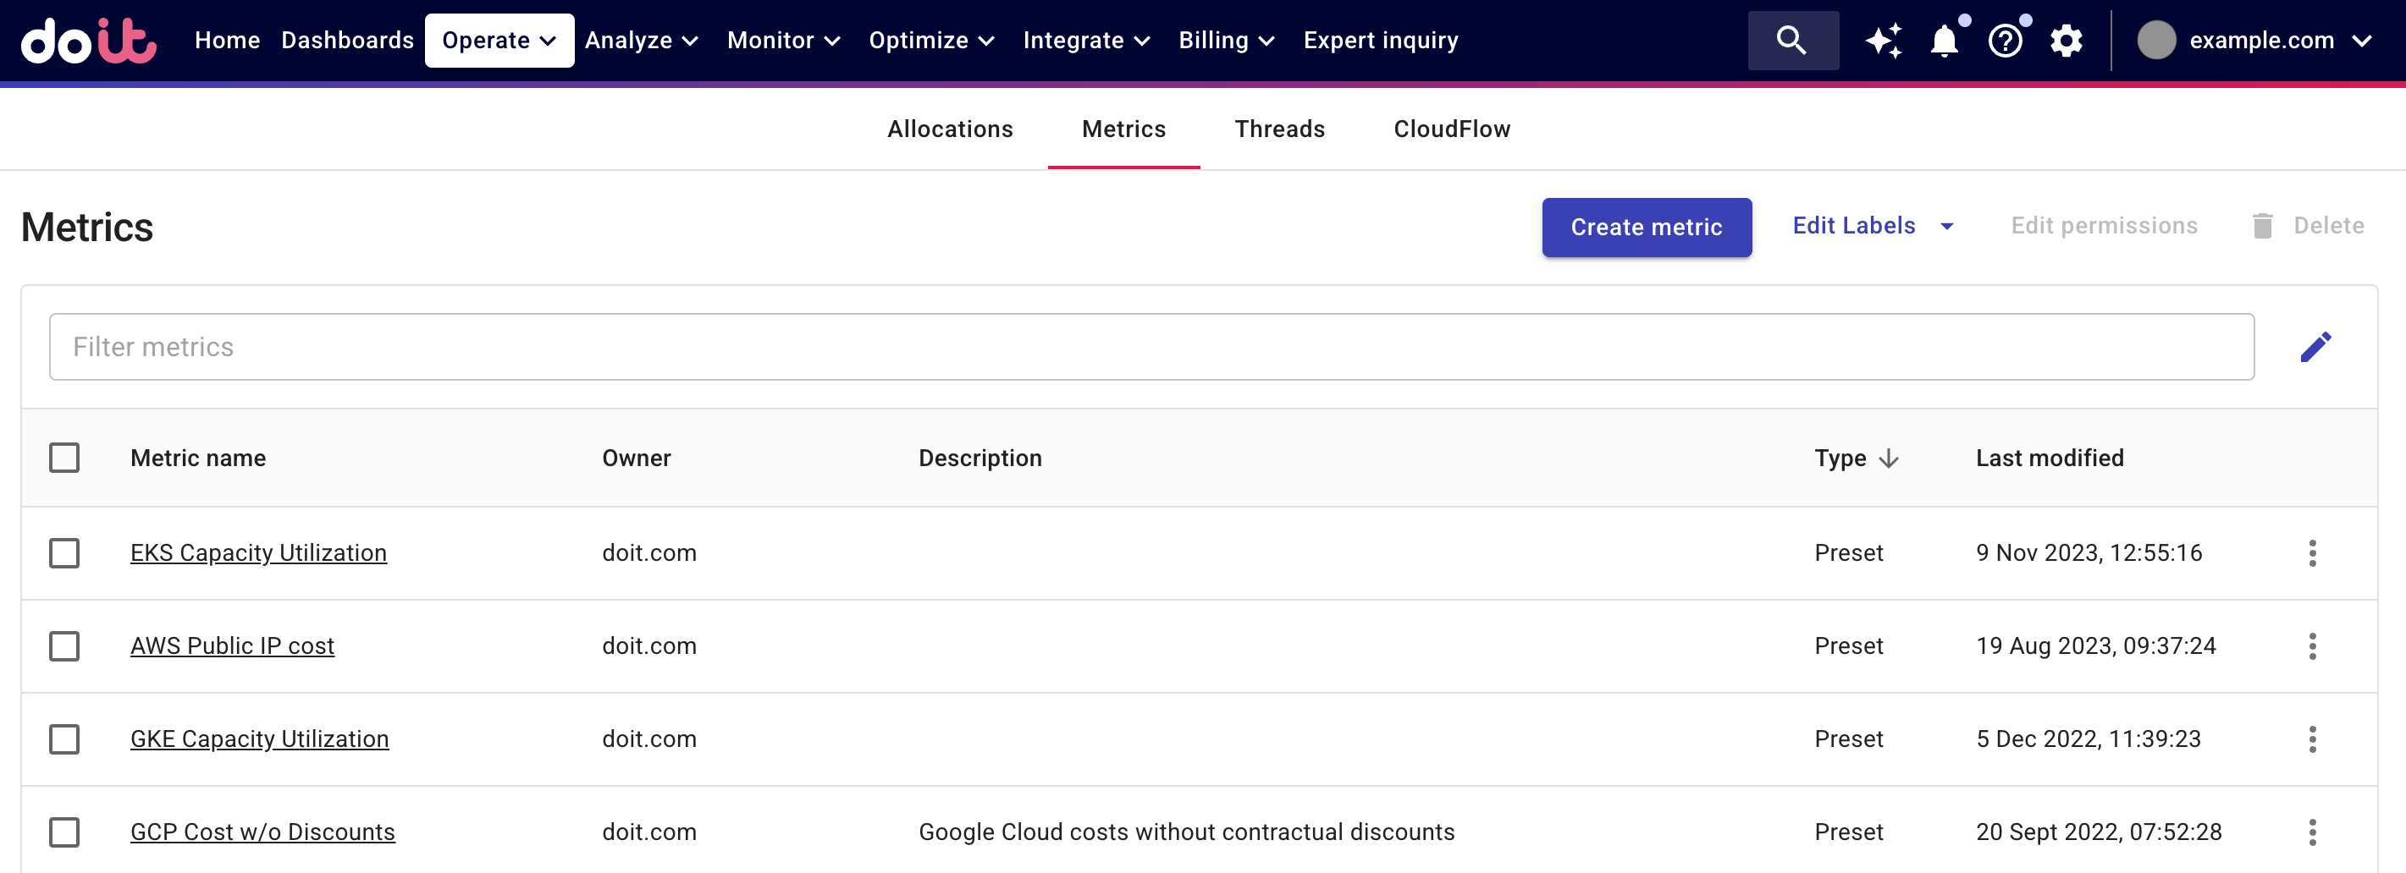Click the user avatar circle

click(2156, 41)
